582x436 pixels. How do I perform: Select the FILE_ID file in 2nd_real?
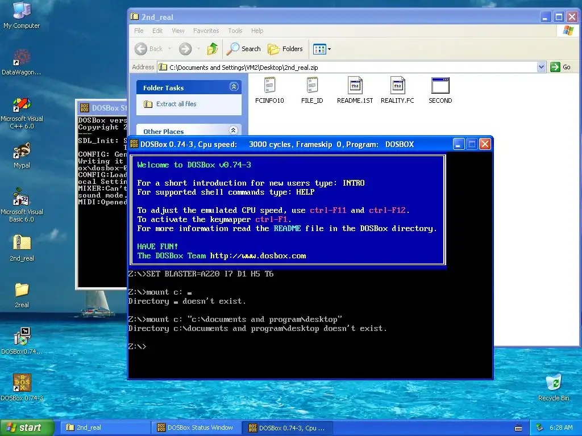click(312, 90)
